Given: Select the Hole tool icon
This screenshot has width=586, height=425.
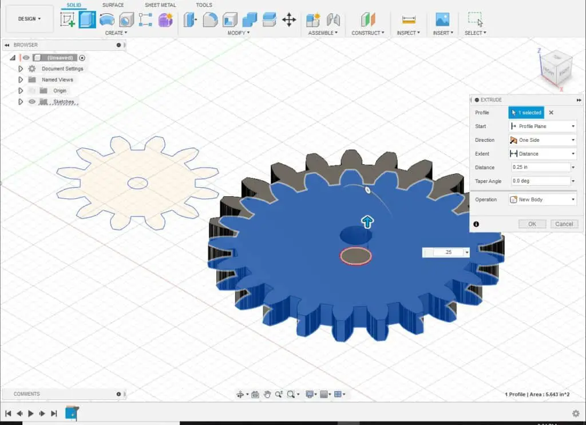Looking at the screenshot, I should pyautogui.click(x=126, y=19).
